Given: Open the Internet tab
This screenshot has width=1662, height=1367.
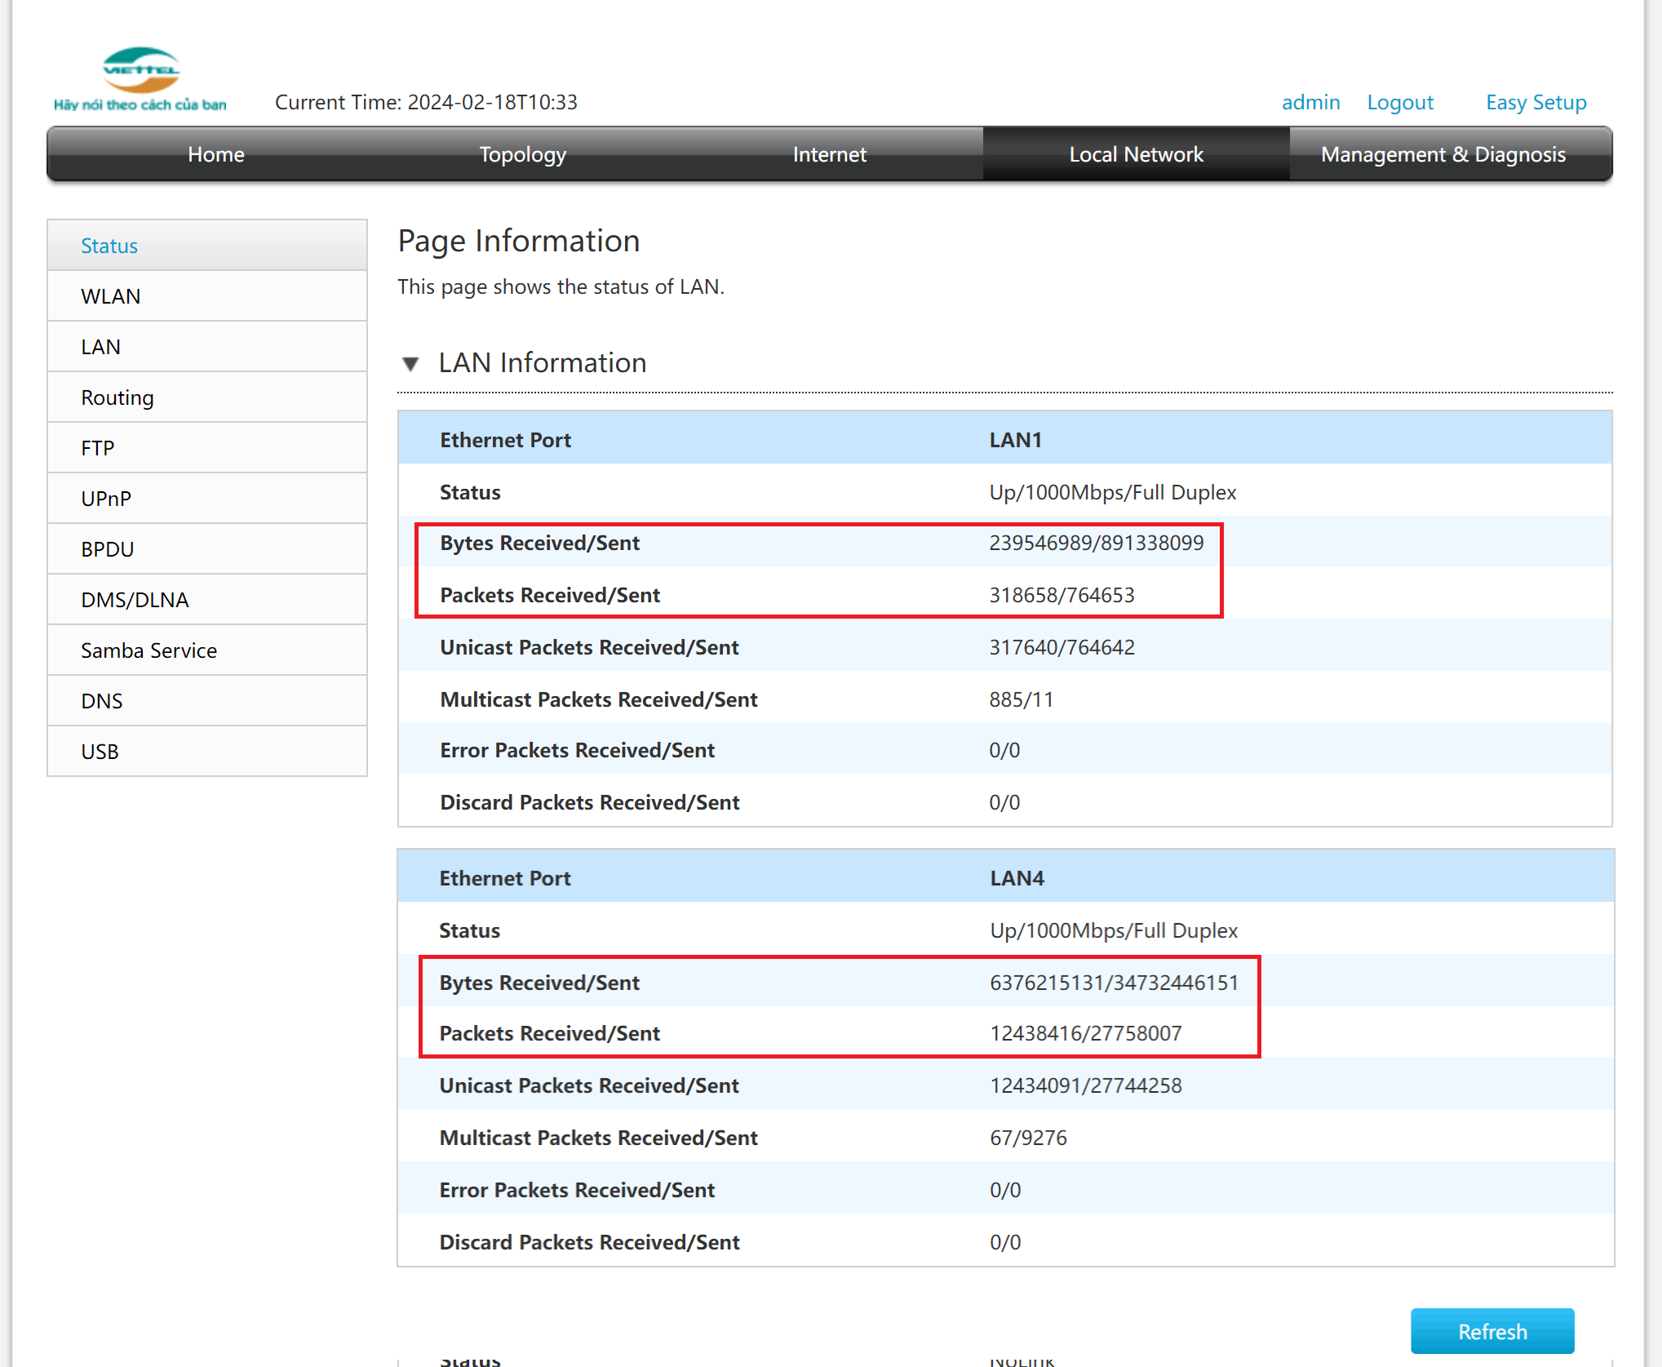Looking at the screenshot, I should pyautogui.click(x=830, y=154).
